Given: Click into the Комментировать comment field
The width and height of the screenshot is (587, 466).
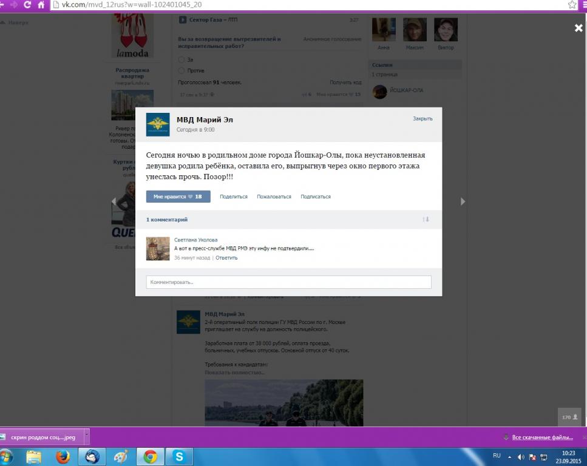Looking at the screenshot, I should [x=288, y=282].
